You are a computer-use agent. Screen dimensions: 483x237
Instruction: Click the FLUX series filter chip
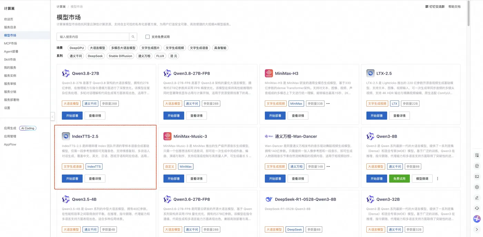pos(160,56)
